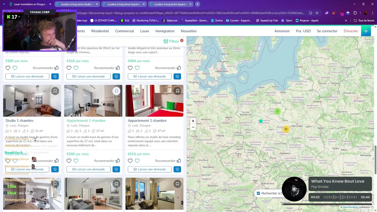This screenshot has width=377, height=212.
Task: Click Laisser une demande on €595 listing
Action: (x=27, y=76)
